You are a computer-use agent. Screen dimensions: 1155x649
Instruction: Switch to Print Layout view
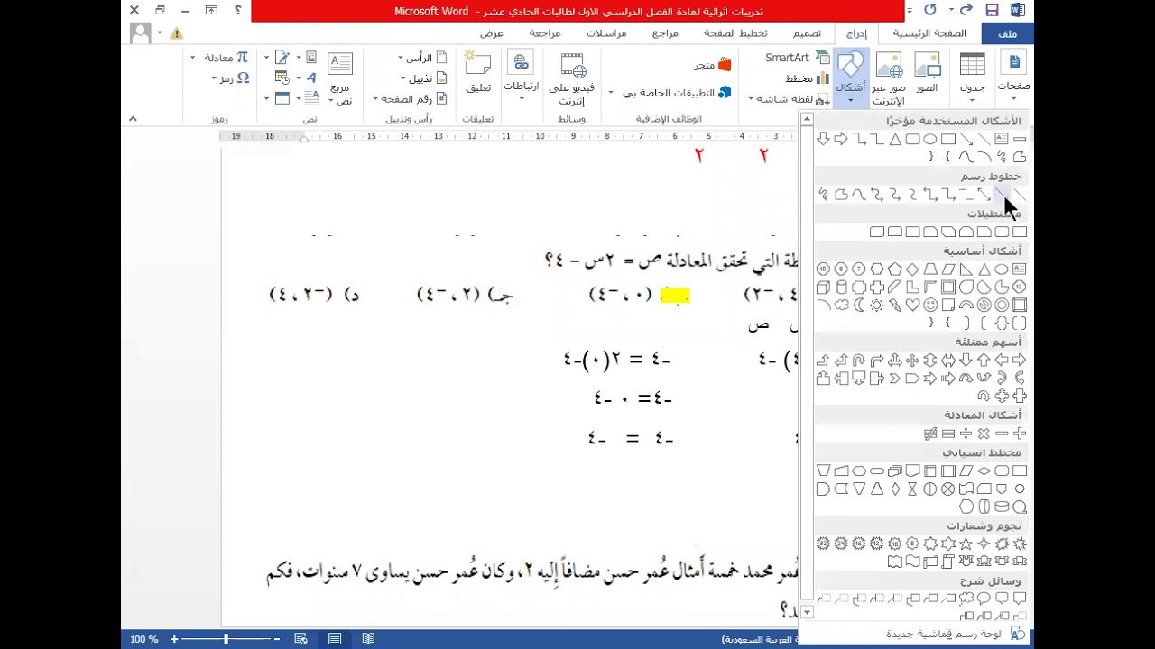point(335,639)
